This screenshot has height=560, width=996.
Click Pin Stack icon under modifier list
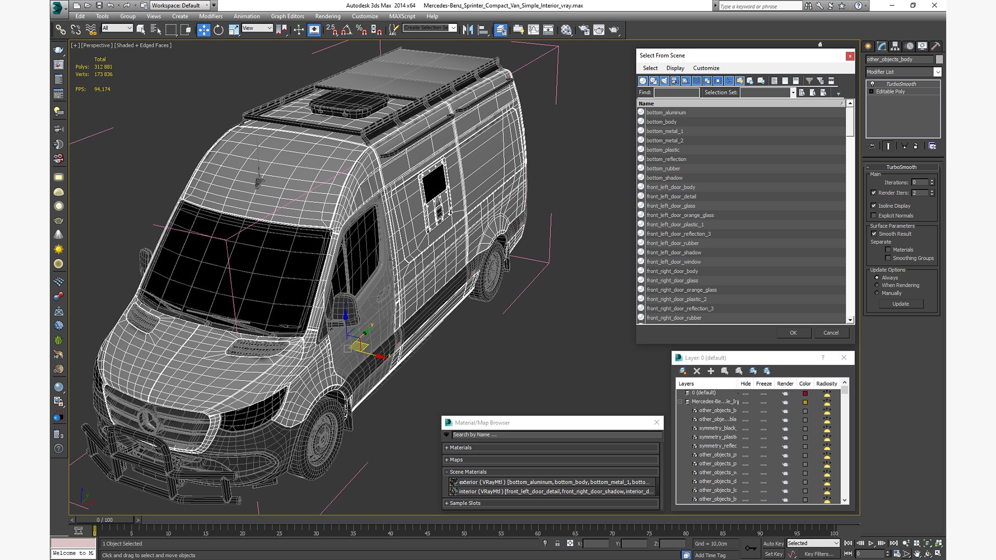pyautogui.click(x=872, y=146)
